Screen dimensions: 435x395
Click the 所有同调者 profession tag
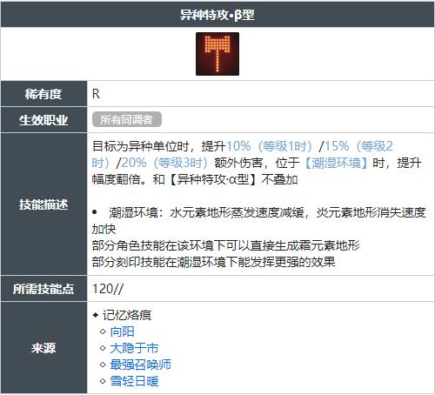[127, 119]
